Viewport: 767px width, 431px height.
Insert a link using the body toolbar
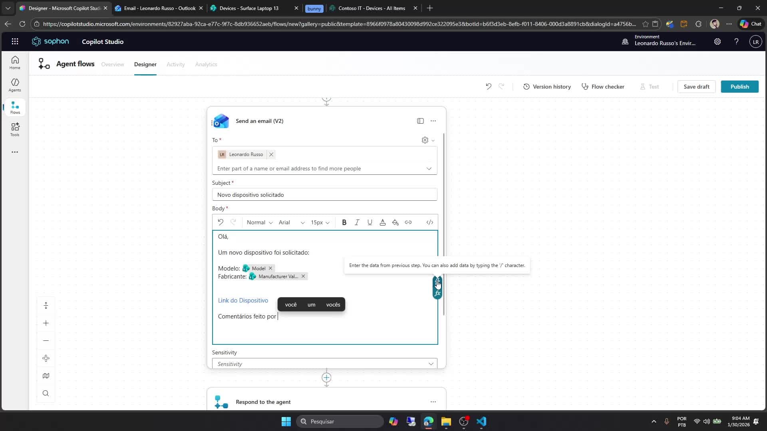click(408, 222)
